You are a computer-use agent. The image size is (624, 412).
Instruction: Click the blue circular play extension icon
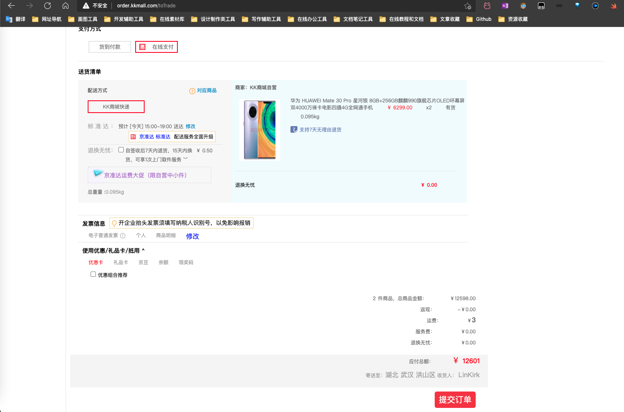(595, 6)
